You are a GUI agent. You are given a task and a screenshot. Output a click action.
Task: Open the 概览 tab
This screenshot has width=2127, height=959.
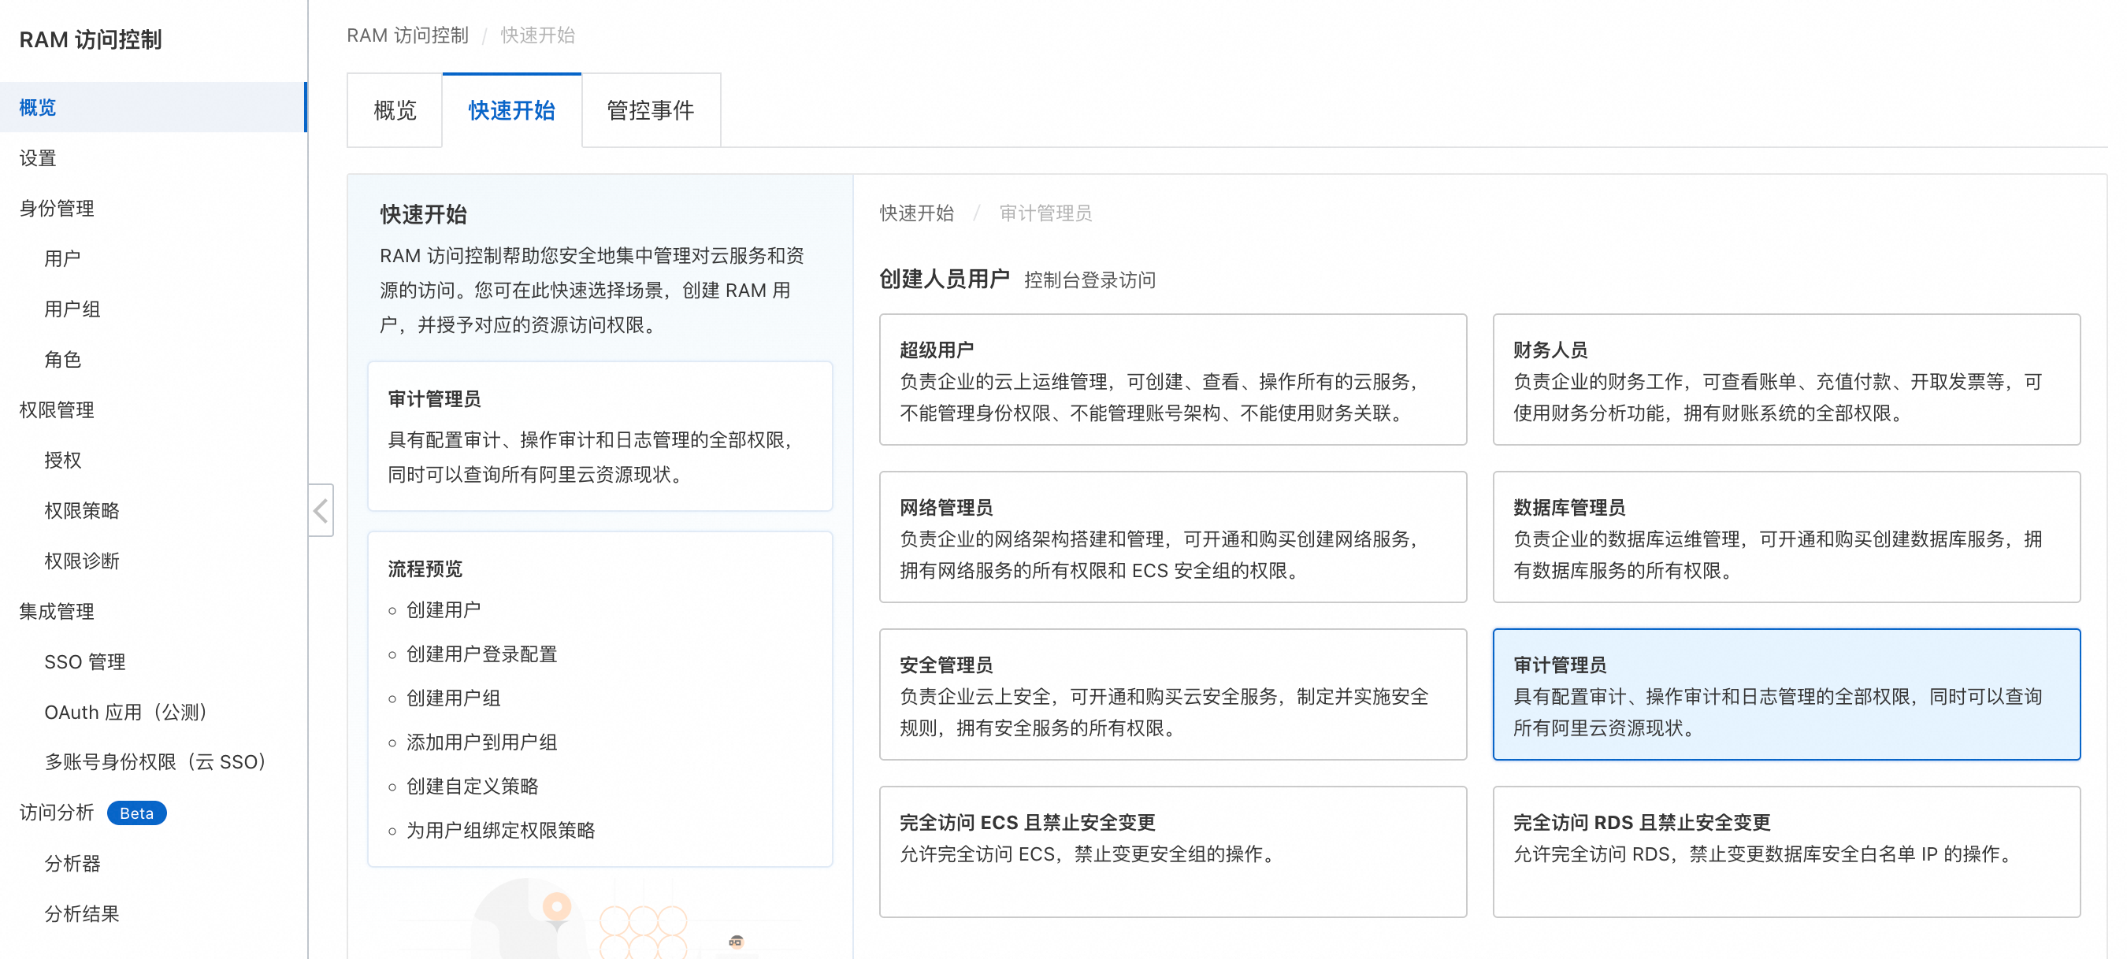(394, 110)
